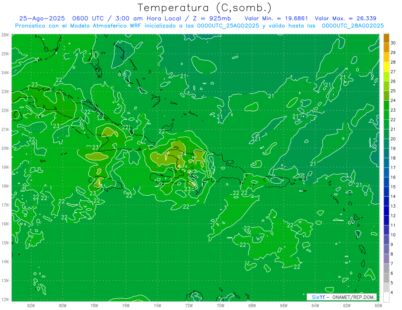Click the legend color band between 22 and 23

(386, 115)
